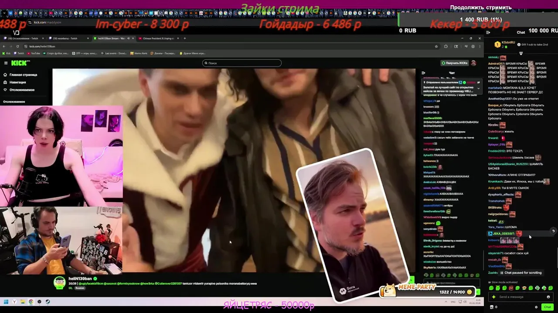
Task: Open Навигация in Kick sidebar
Action: pyautogui.click(x=15, y=82)
